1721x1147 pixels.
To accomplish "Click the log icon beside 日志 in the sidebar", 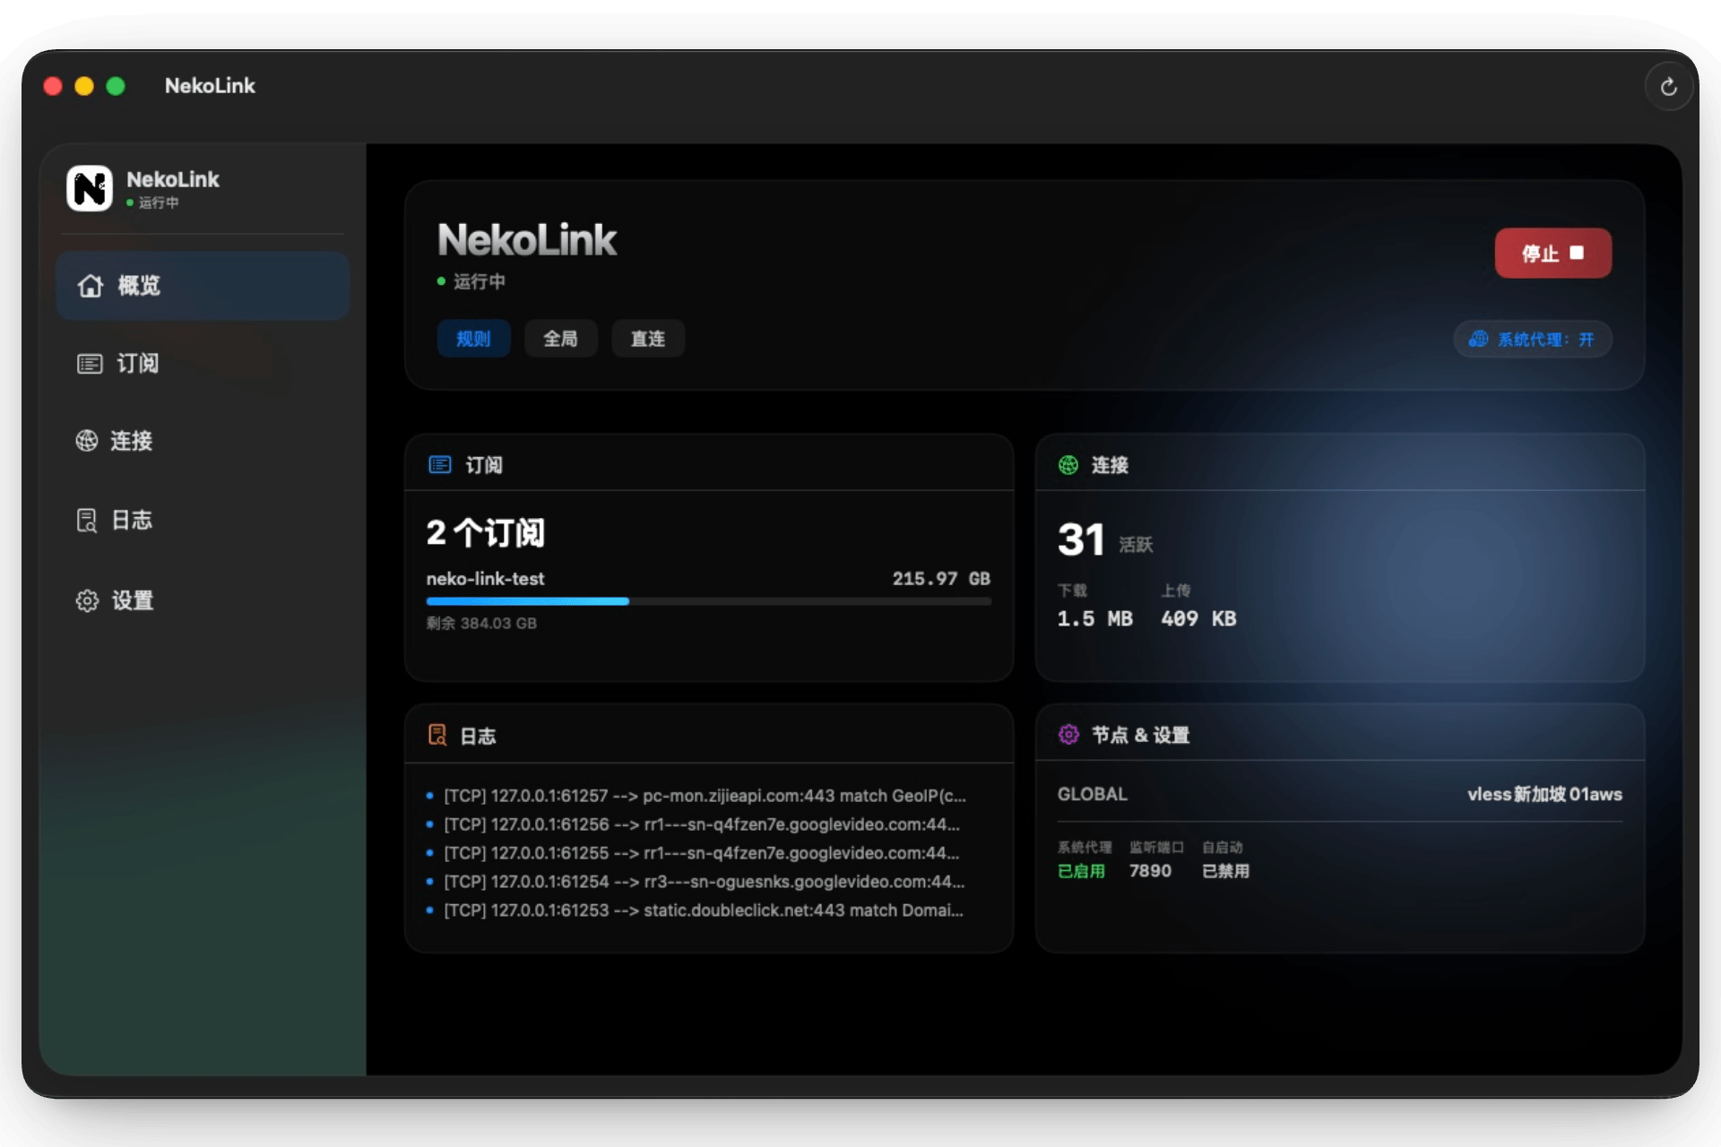I will tap(87, 521).
